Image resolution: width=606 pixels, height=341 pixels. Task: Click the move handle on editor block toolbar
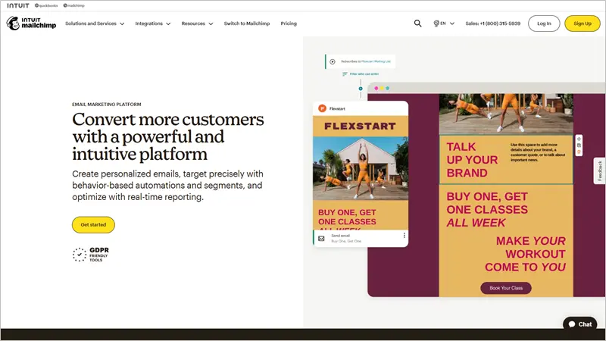point(579,139)
